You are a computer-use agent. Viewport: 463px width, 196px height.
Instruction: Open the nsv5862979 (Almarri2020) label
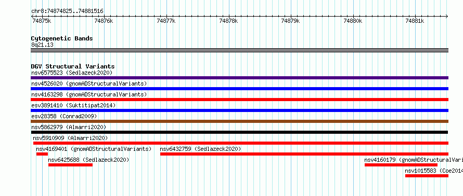pyautogui.click(x=69, y=127)
